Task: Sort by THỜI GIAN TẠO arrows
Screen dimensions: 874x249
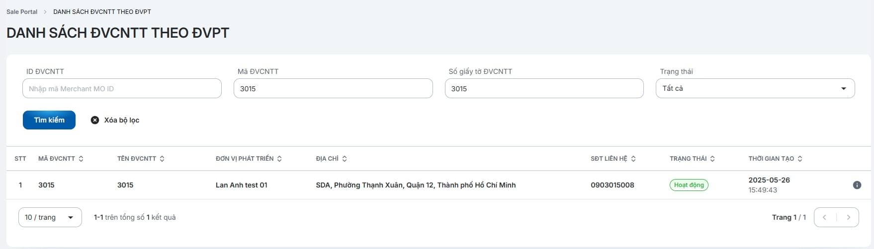Action: click(800, 159)
